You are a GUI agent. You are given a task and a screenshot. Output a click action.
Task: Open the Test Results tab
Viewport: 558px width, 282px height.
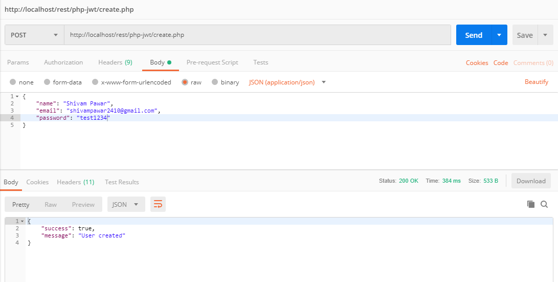[x=122, y=182]
